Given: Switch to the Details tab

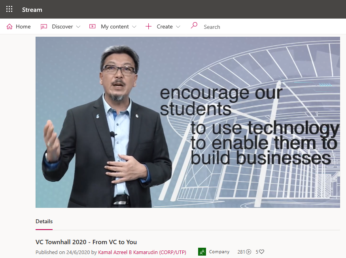Looking at the screenshot, I should point(44,221).
